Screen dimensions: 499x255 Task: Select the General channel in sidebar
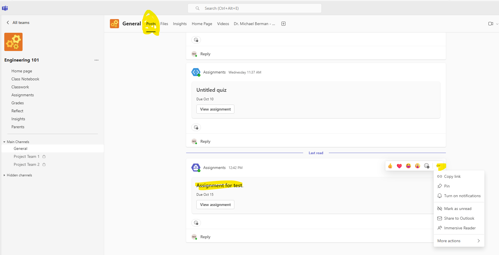pos(53,148)
